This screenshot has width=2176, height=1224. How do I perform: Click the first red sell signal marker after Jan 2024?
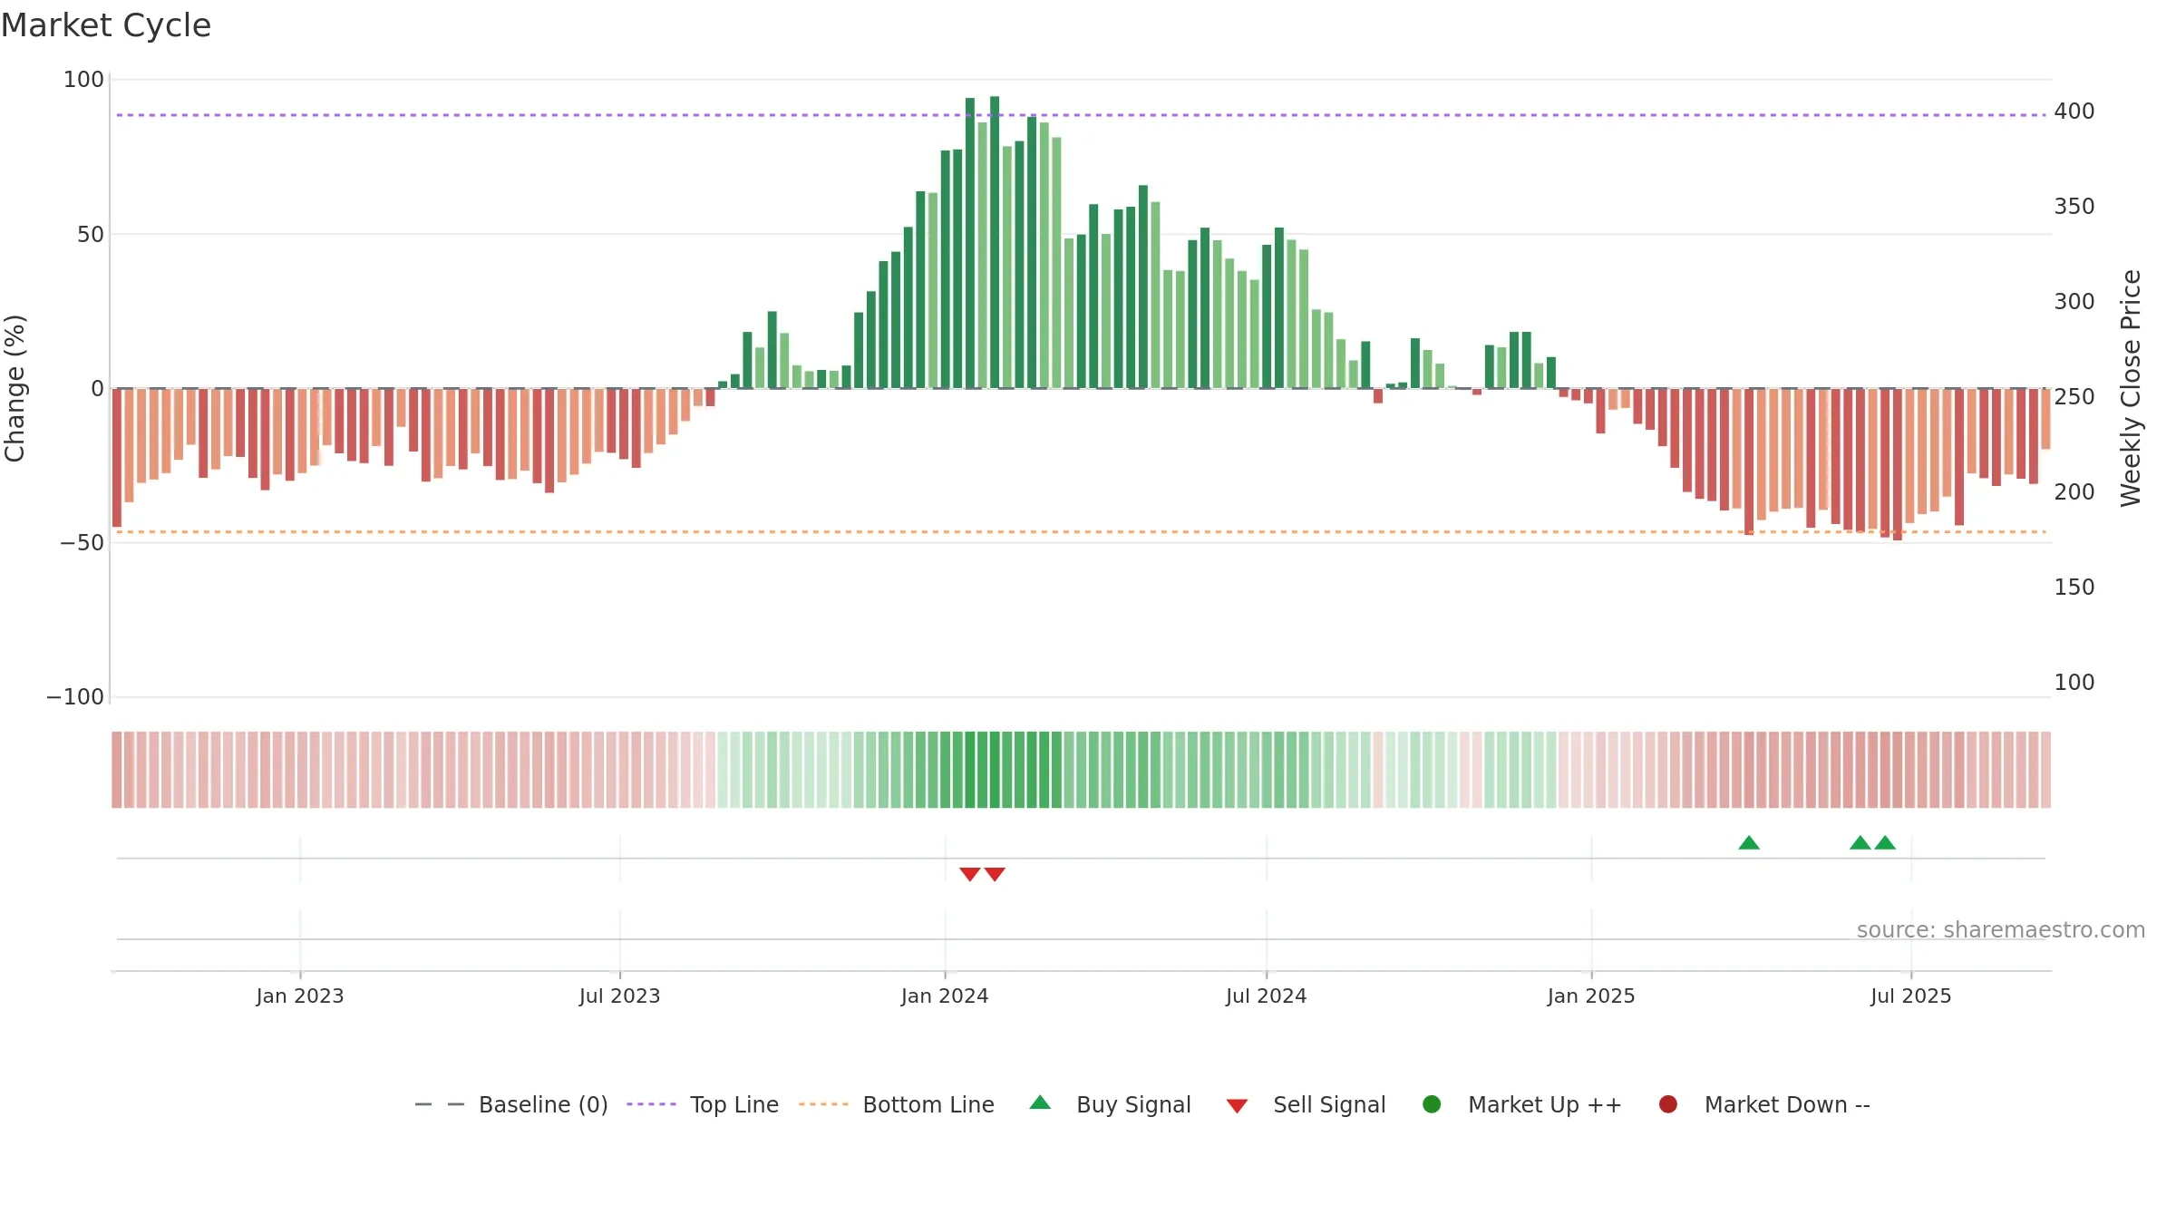click(969, 874)
